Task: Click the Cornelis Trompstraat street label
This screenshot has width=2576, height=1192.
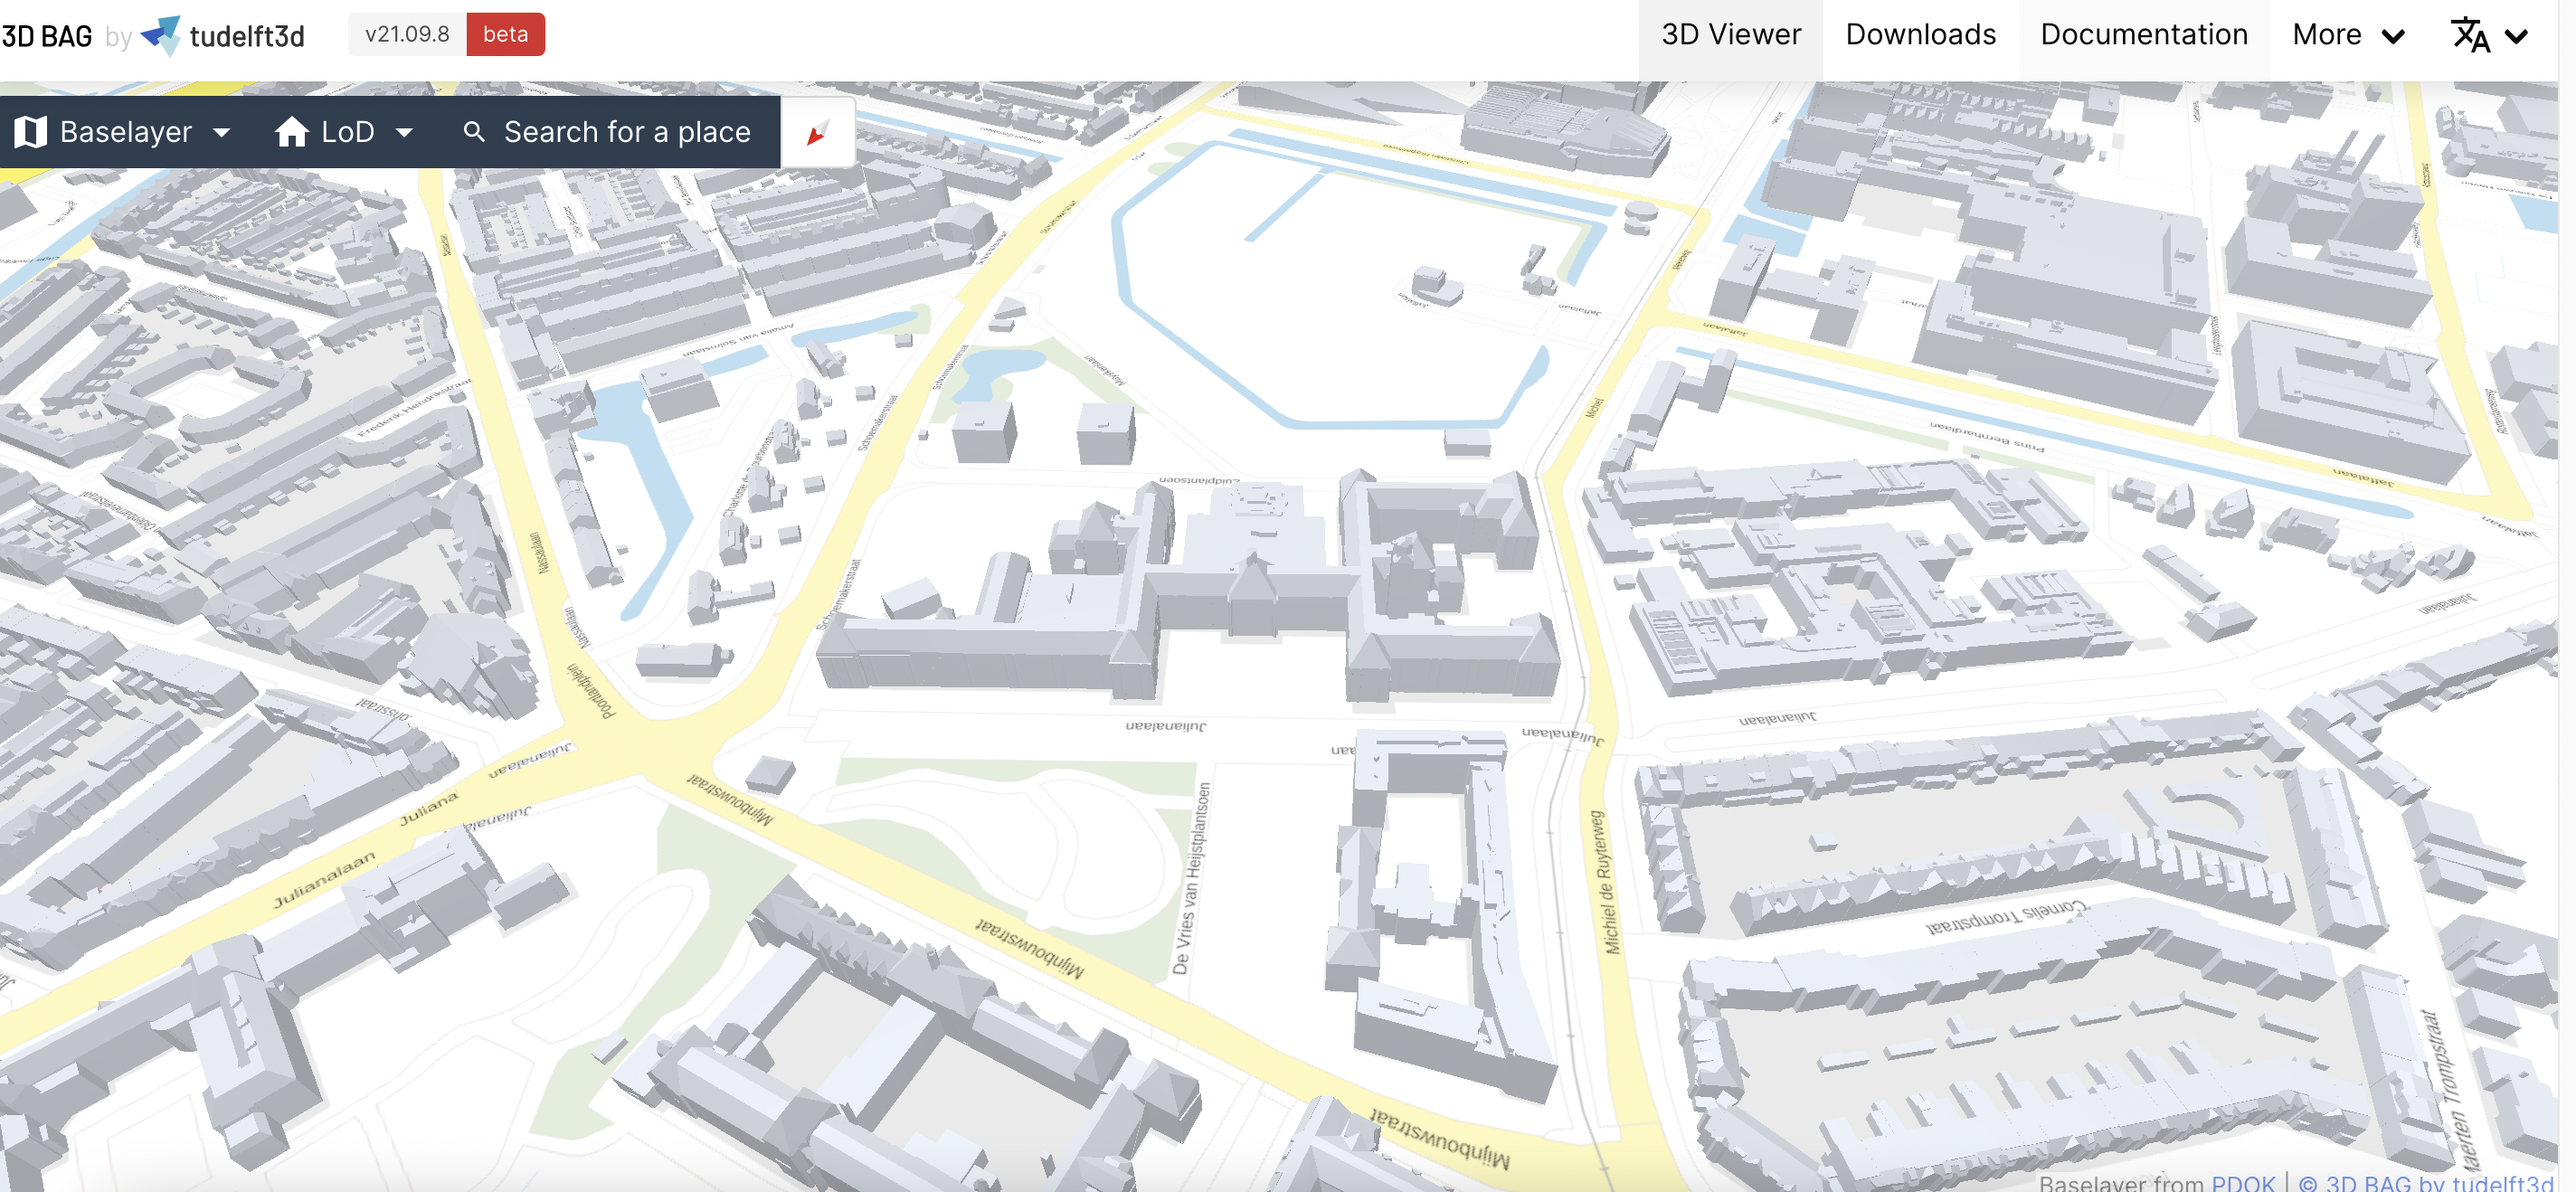Action: (2007, 917)
